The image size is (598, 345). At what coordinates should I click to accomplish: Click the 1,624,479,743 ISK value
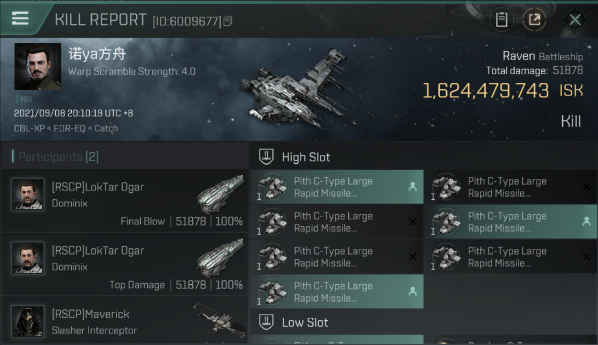click(486, 91)
